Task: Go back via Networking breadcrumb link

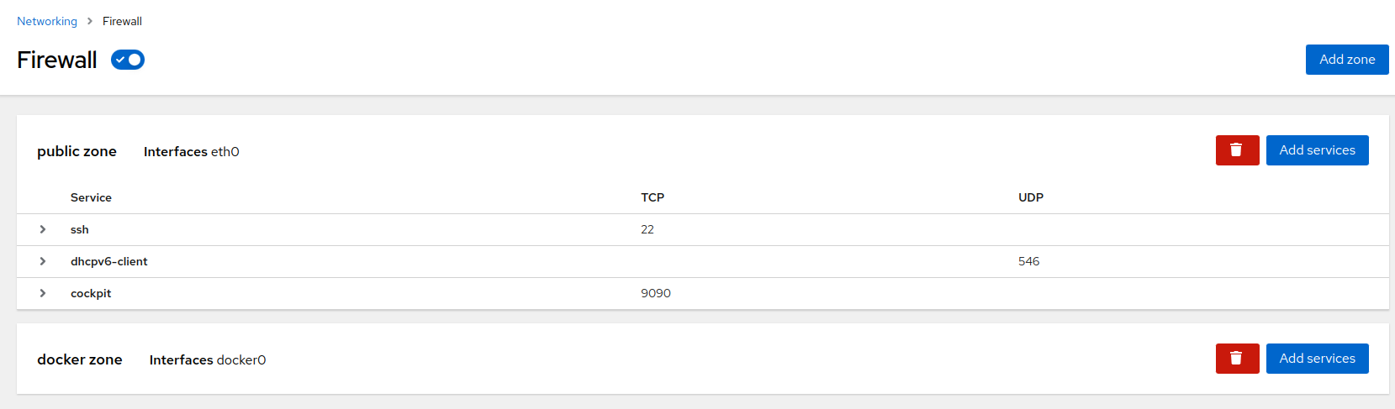Action: (x=47, y=21)
